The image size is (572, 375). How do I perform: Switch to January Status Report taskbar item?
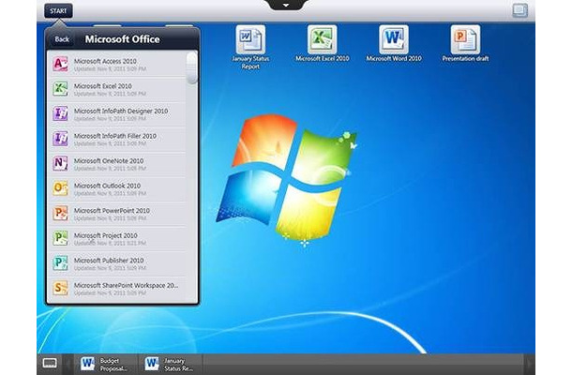pyautogui.click(x=170, y=364)
